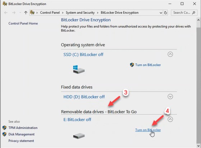
Task: Click the removable E: drive icon
Action: 79,136
